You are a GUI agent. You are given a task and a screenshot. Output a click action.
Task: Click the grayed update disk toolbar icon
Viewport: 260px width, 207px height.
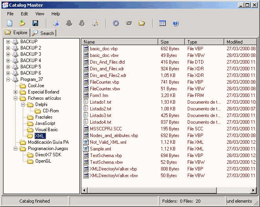[82, 23]
